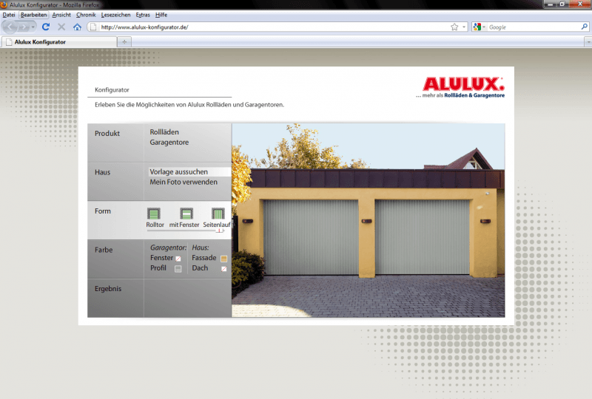Open the Haus section header
Viewport: 592px width, 399px height.
click(x=102, y=172)
